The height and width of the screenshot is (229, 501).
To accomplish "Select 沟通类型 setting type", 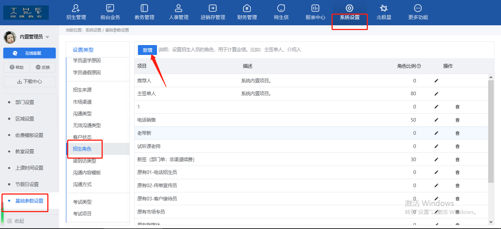I will [x=82, y=114].
